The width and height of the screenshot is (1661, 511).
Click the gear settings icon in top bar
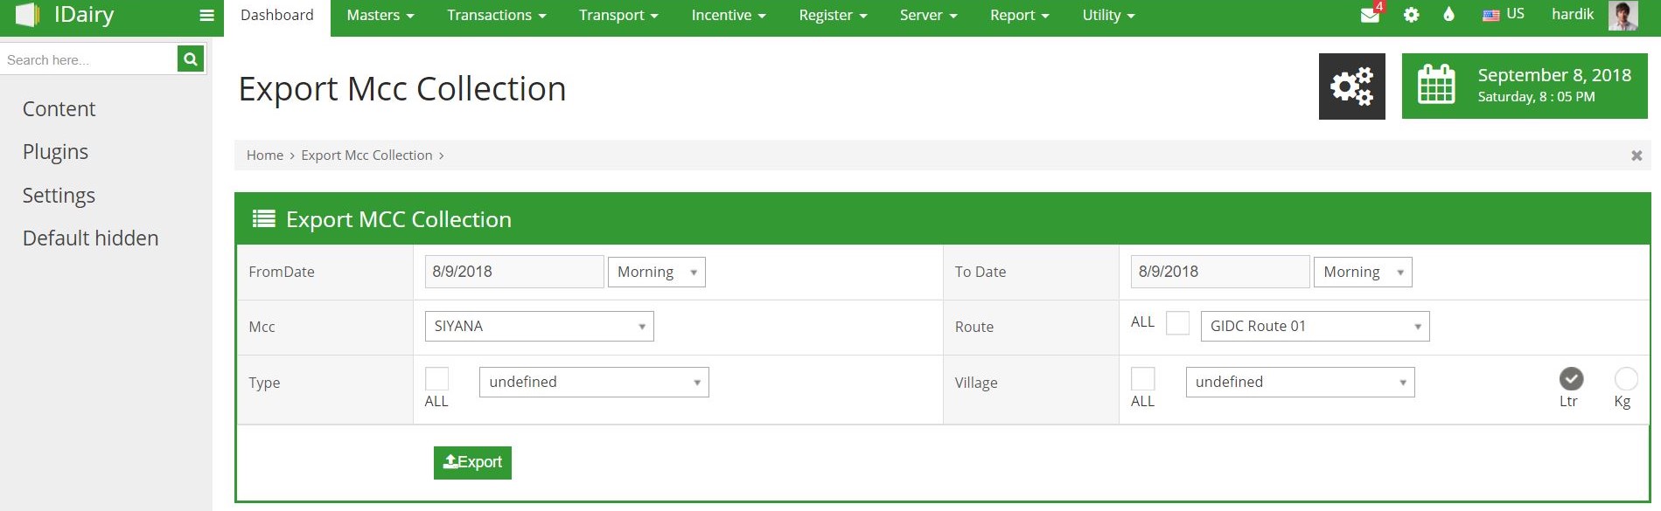[x=1411, y=15]
